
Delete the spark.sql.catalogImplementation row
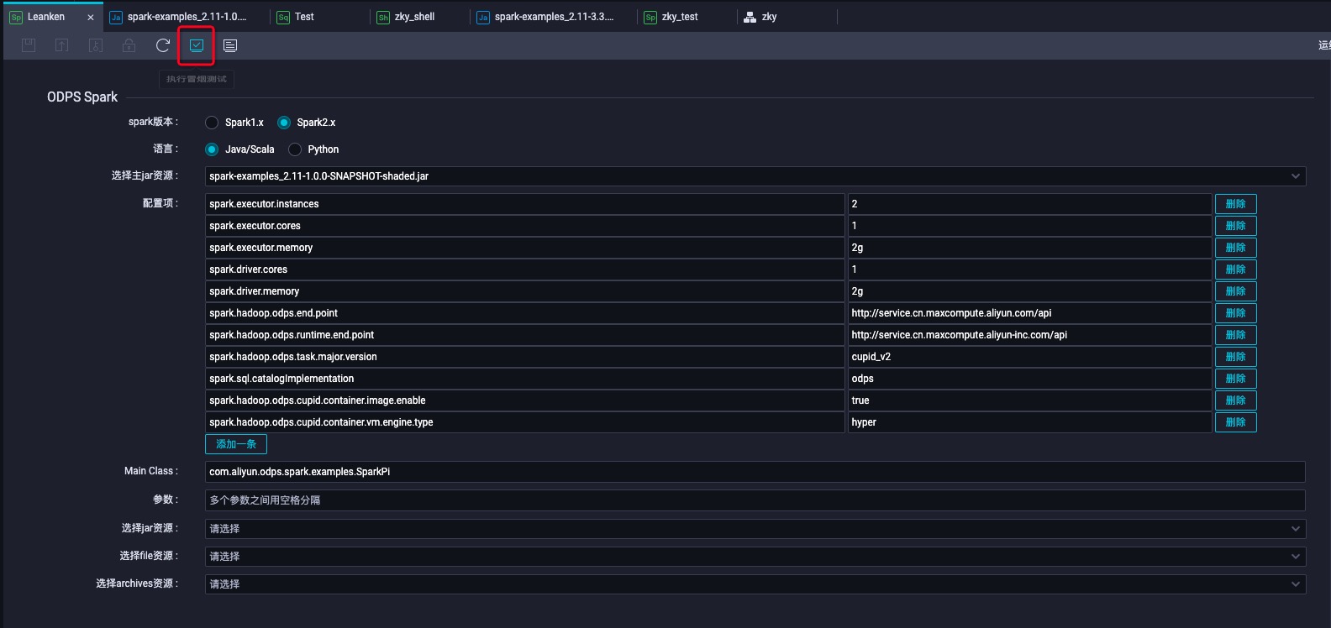(x=1235, y=379)
